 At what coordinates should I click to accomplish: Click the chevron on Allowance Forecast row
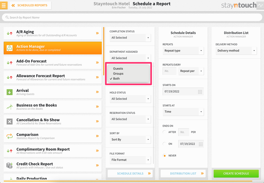[97, 77]
